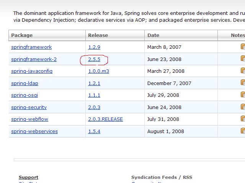Download release 1.2.9
The height and width of the screenshot is (183, 245).
(x=94, y=47)
